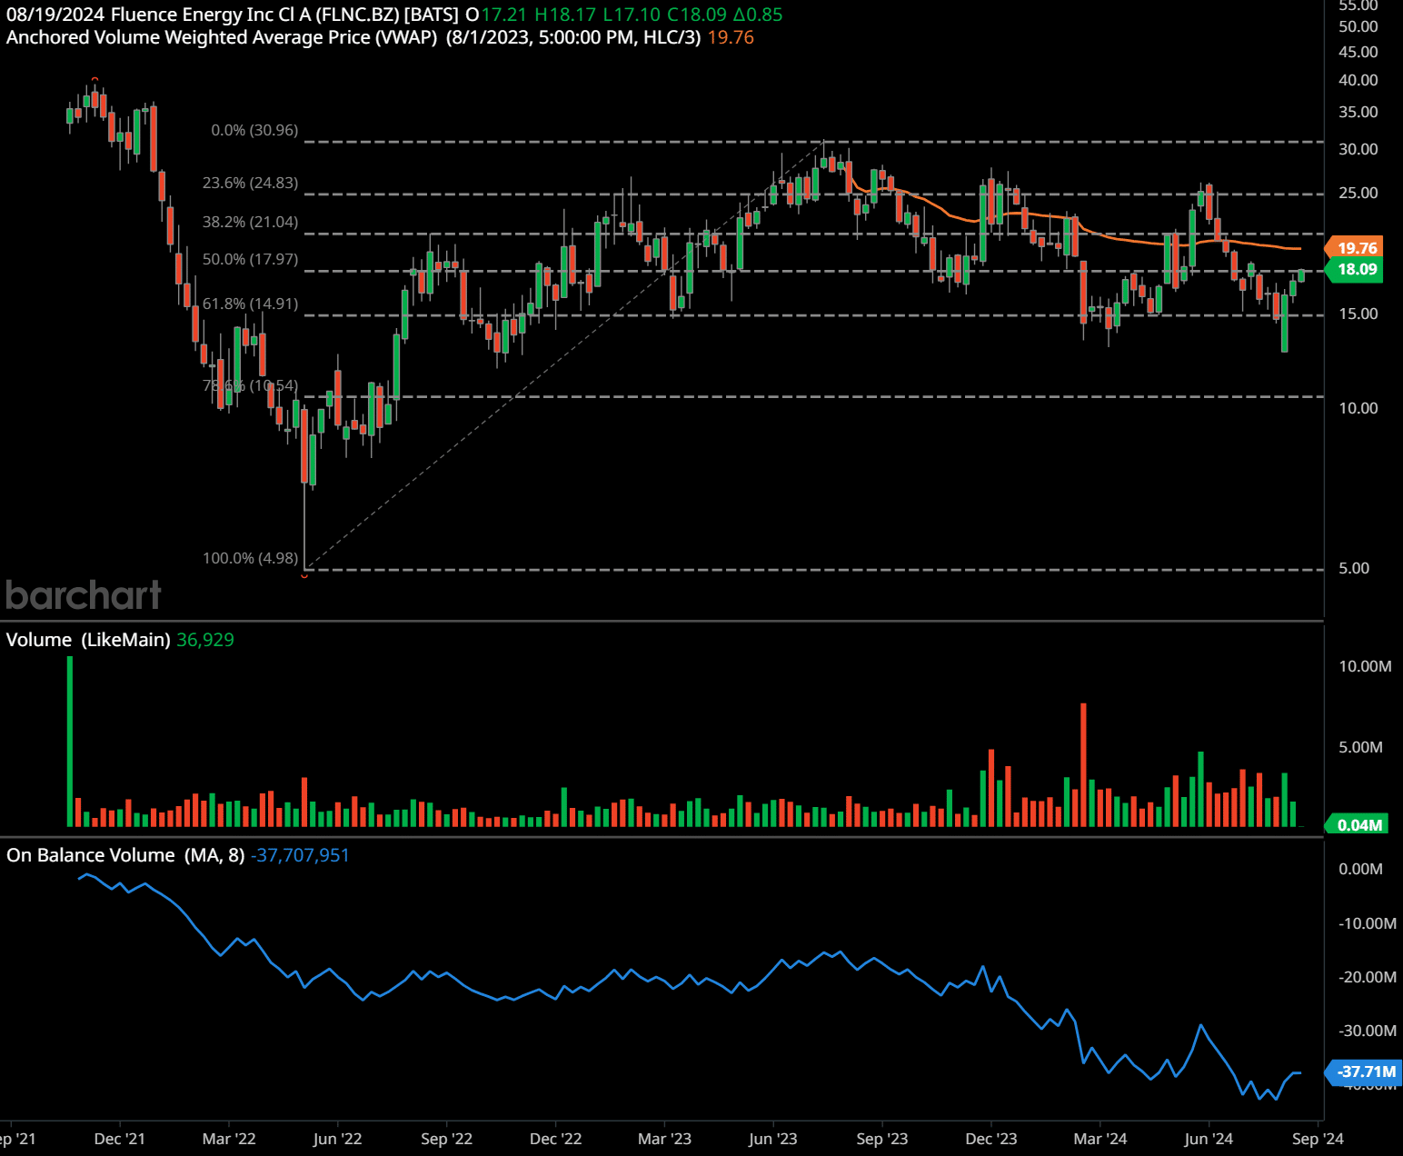Click the Sep '22 date axis label
The image size is (1403, 1156).
click(447, 1139)
